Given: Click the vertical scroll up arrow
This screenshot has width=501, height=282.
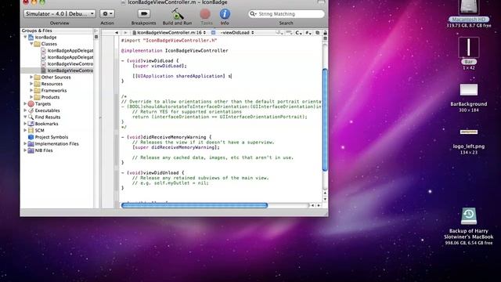Looking at the screenshot, I should coord(325,193).
